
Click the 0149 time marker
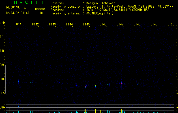(x=154, y=24)
